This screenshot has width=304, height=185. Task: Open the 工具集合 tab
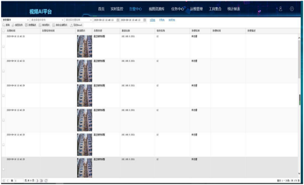click(215, 9)
